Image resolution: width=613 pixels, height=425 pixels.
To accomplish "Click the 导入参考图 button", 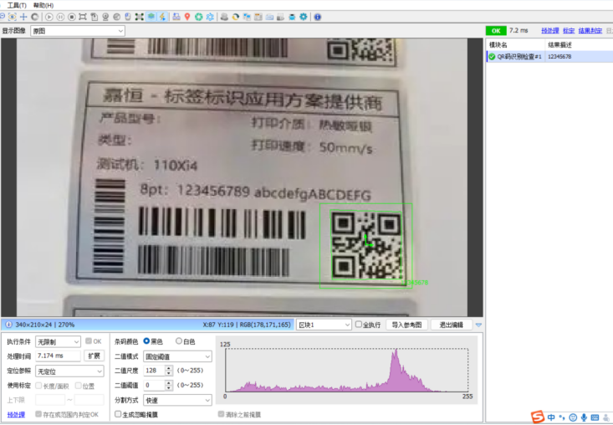I will (x=406, y=325).
